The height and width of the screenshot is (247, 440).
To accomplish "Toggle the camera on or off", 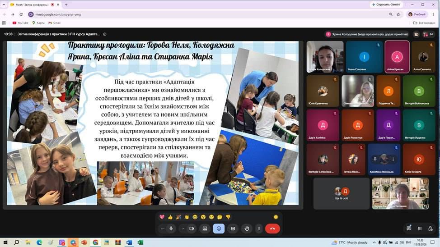I will pyautogui.click(x=192, y=229).
